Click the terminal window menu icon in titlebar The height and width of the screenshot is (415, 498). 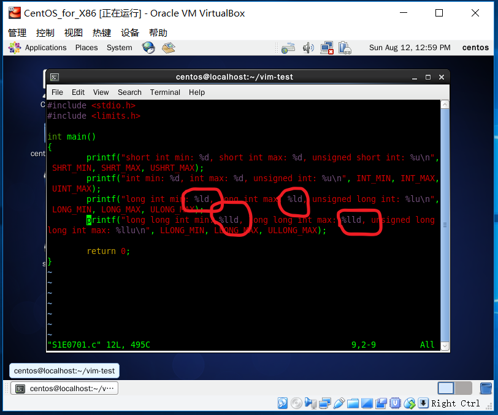(55, 77)
